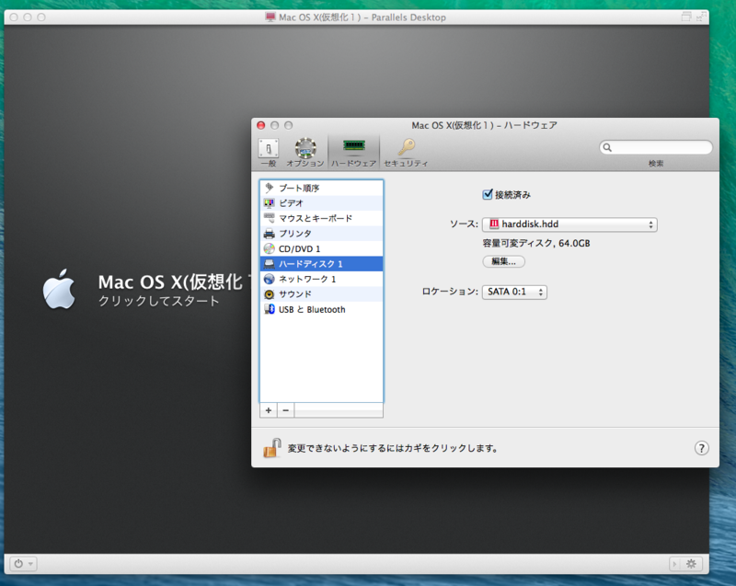The height and width of the screenshot is (586, 736).
Task: Open the ソース harddisk.hdd dropdown
Action: pyautogui.click(x=569, y=224)
